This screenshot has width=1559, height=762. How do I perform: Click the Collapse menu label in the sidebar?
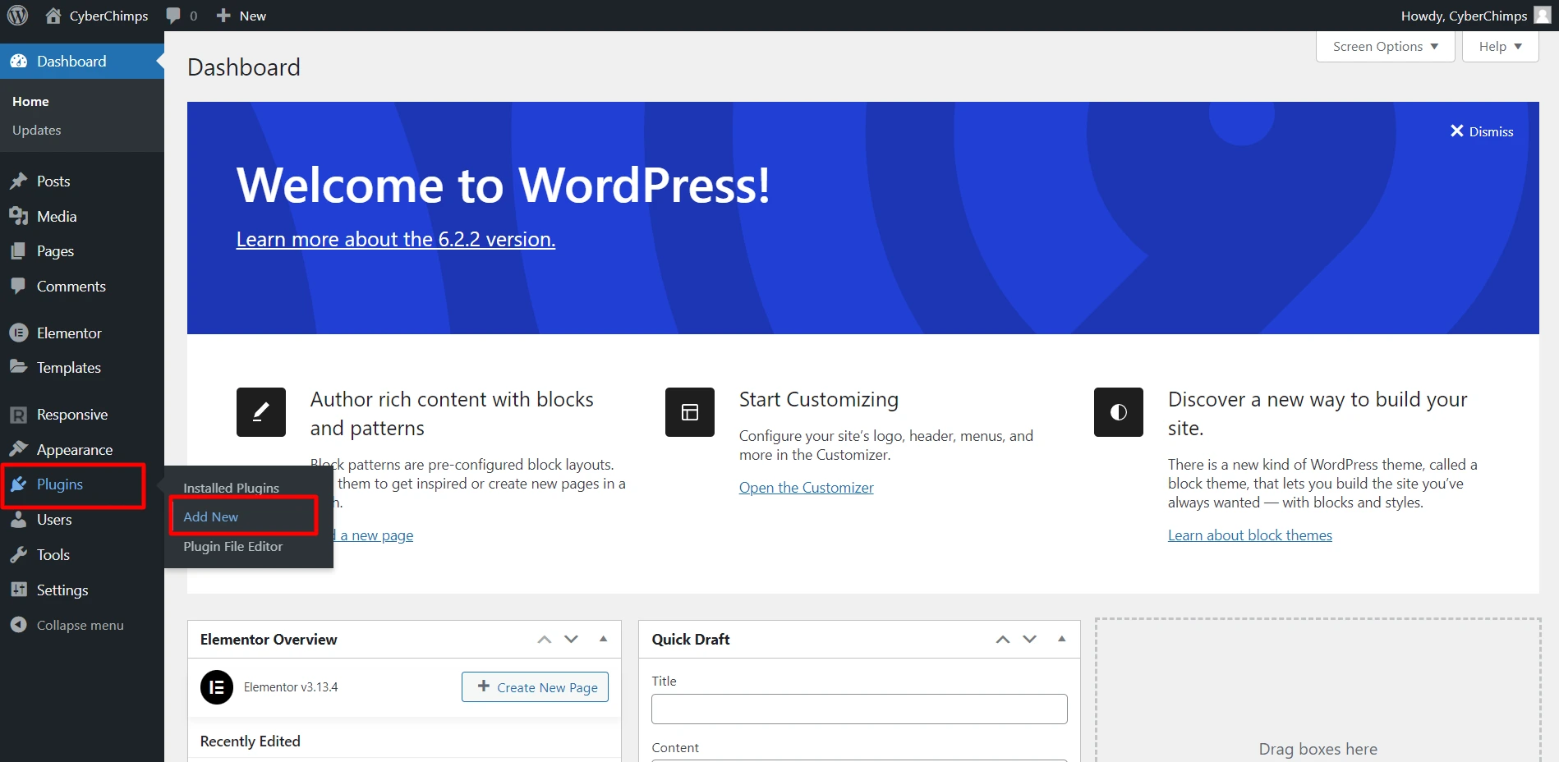coord(80,625)
